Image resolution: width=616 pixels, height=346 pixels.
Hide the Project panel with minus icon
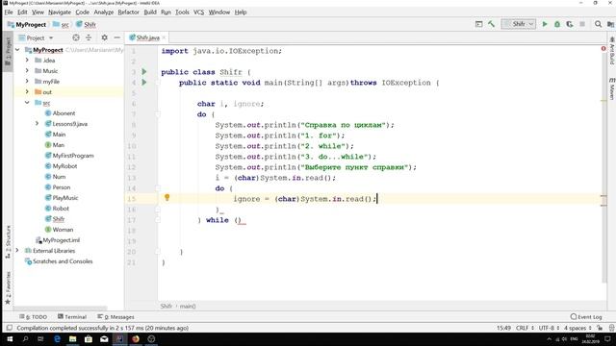[117, 37]
